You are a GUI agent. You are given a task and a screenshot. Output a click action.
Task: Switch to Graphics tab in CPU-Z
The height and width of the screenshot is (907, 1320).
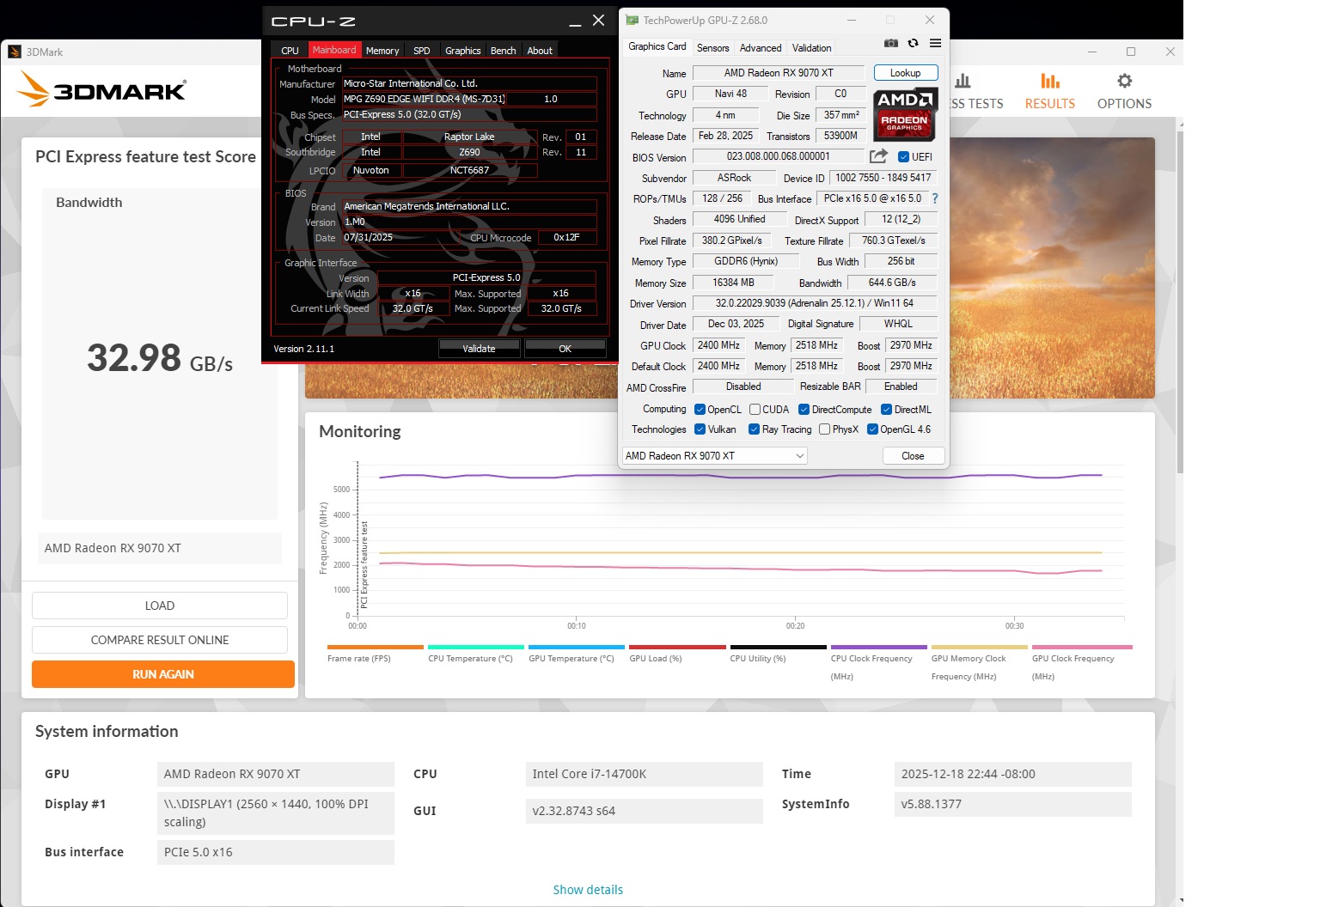point(463,50)
